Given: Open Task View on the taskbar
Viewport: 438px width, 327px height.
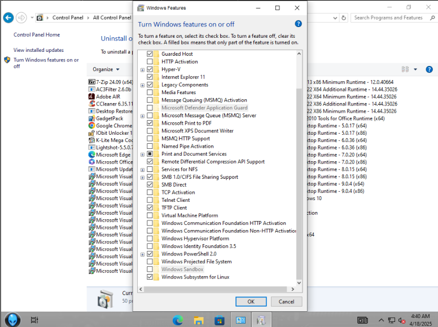Looking at the screenshot, I should click(x=34, y=320).
